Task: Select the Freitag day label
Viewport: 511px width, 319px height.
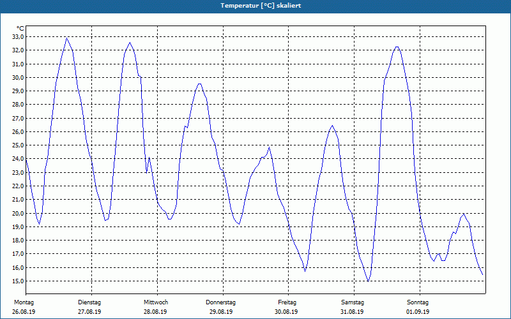Action: coord(287,302)
